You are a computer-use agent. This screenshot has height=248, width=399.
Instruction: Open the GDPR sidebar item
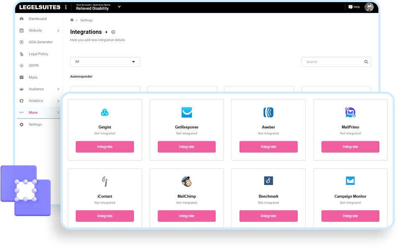[34, 66]
